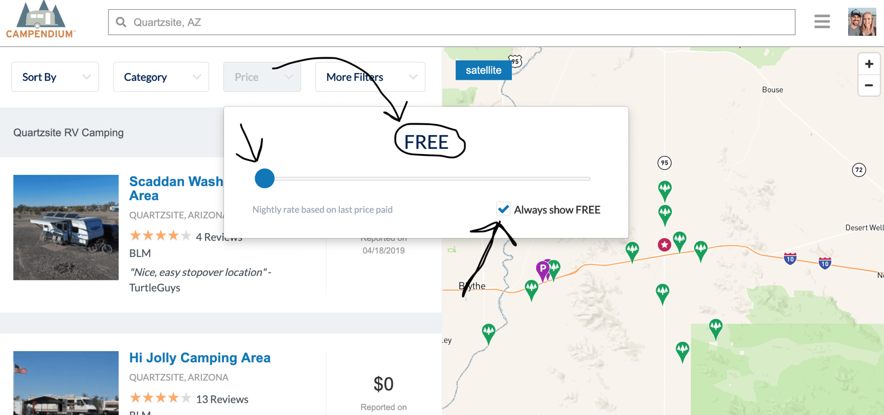View the Hi Jolly Camping Area listing
Screen dimensions: 884x415
click(199, 358)
